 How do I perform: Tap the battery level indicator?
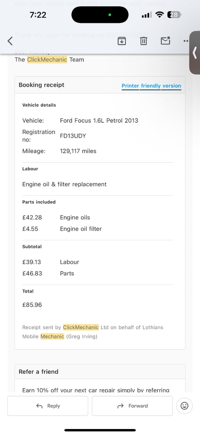coord(174,15)
